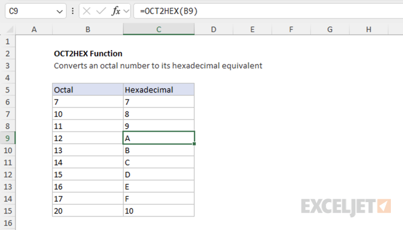Select row 9 header
Image resolution: width=403 pixels, height=230 pixels.
click(x=8, y=138)
